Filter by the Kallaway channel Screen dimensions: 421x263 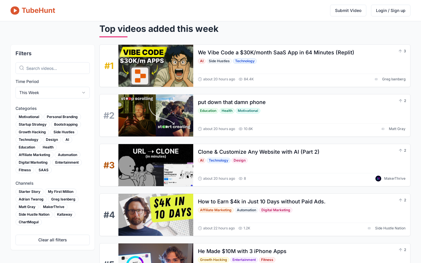[x=65, y=214]
